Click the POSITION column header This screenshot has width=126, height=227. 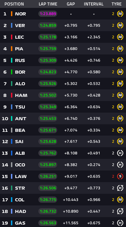(14, 4)
